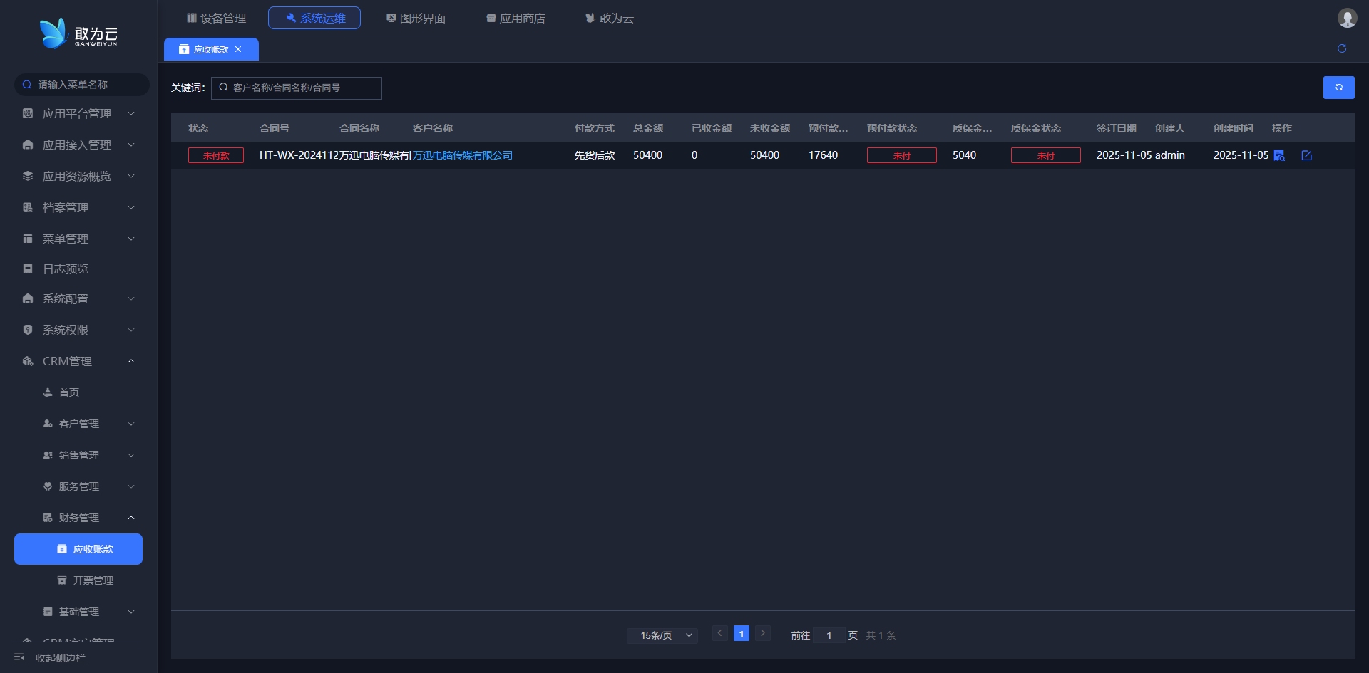Image resolution: width=1369 pixels, height=673 pixels.
Task: Open the 15条/页 page size dropdown
Action: tap(662, 635)
